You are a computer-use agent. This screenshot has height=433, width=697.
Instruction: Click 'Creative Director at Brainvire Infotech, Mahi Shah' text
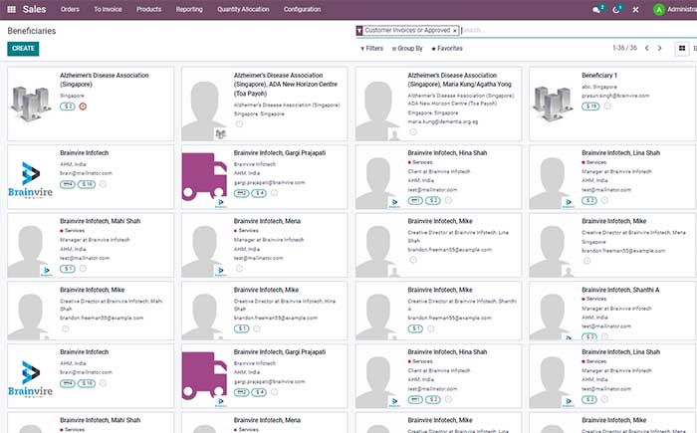[112, 305]
